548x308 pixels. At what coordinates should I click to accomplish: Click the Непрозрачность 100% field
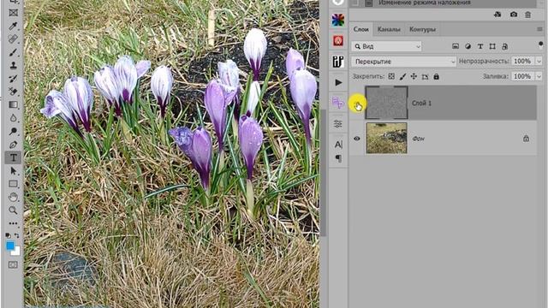(522, 61)
